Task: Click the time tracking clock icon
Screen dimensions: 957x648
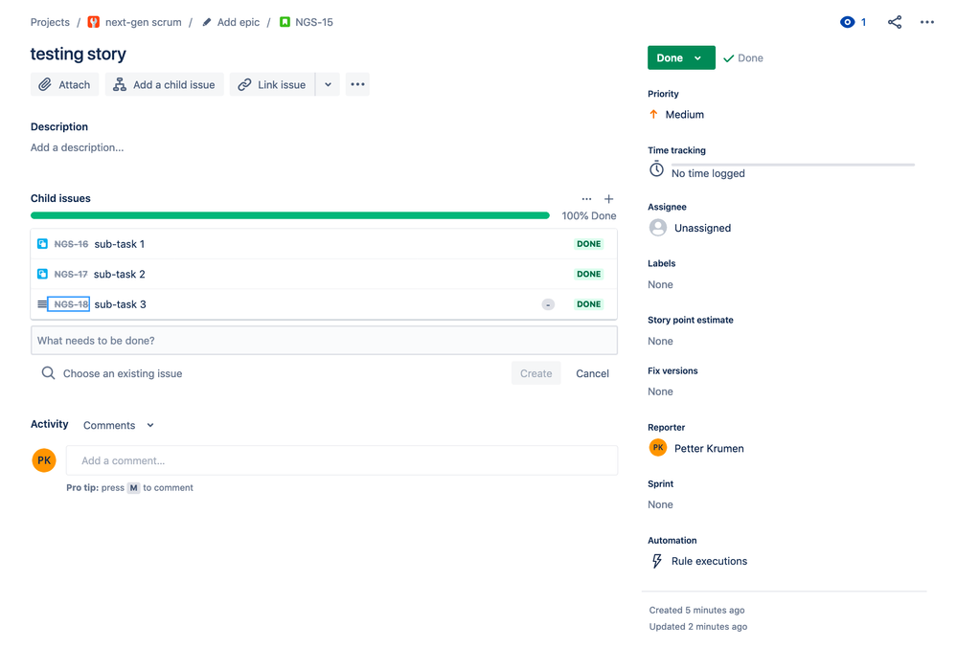Action: [656, 168]
